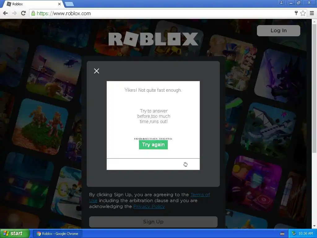Click the on-screen keyboard tray icon

(x=282, y=234)
